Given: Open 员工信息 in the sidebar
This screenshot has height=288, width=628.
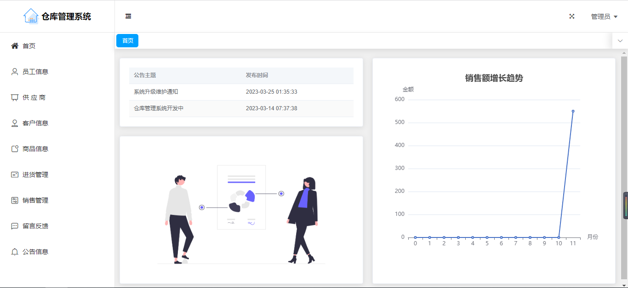Looking at the screenshot, I should [57, 72].
